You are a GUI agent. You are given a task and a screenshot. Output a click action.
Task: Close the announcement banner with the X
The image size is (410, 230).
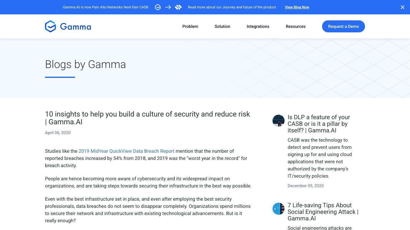(x=402, y=7)
